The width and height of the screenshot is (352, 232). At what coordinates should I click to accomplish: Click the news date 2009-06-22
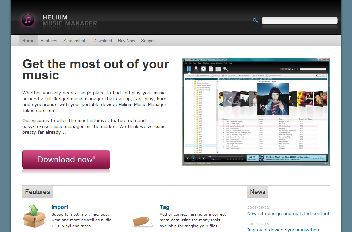[258, 207]
